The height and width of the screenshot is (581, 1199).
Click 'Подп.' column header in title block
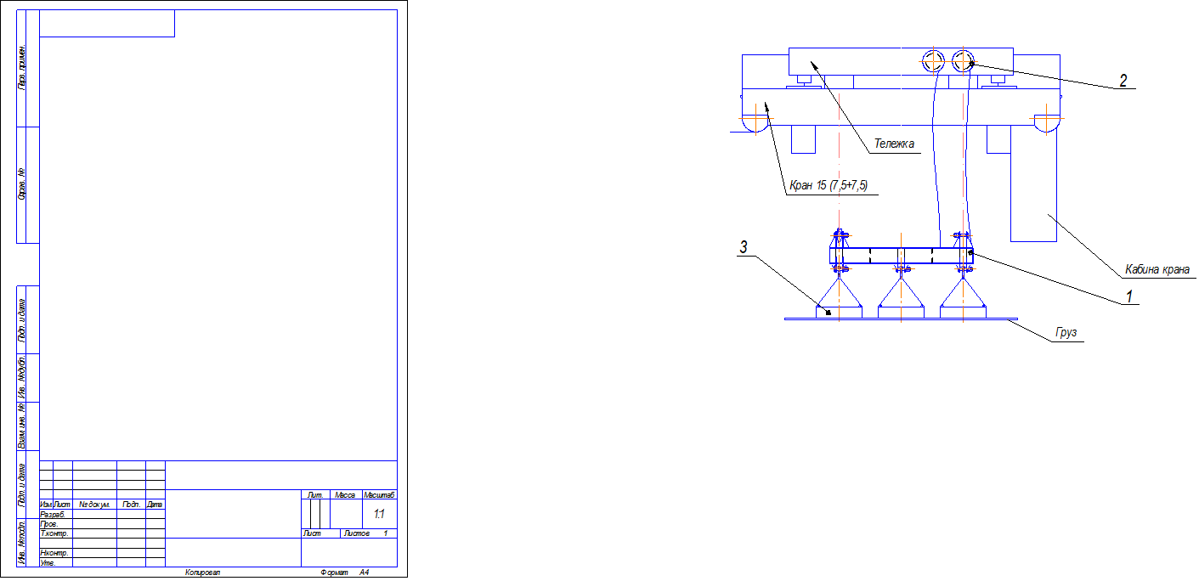(131, 505)
